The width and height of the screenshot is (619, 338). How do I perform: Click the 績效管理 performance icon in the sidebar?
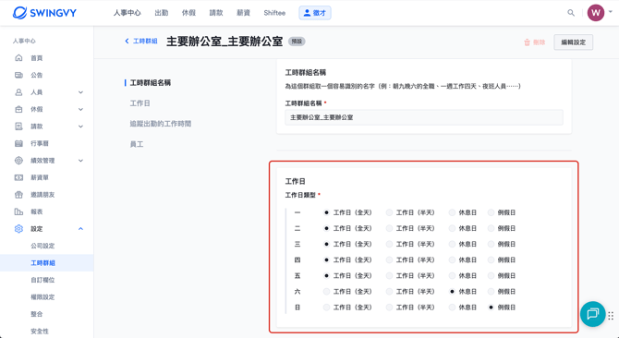click(18, 161)
